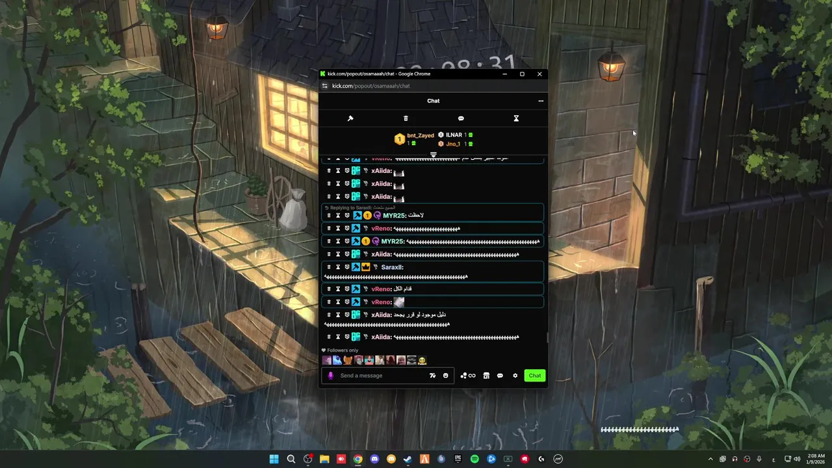Open Jno_1 in the gift leaderboard
The image size is (832, 468).
[453, 144]
